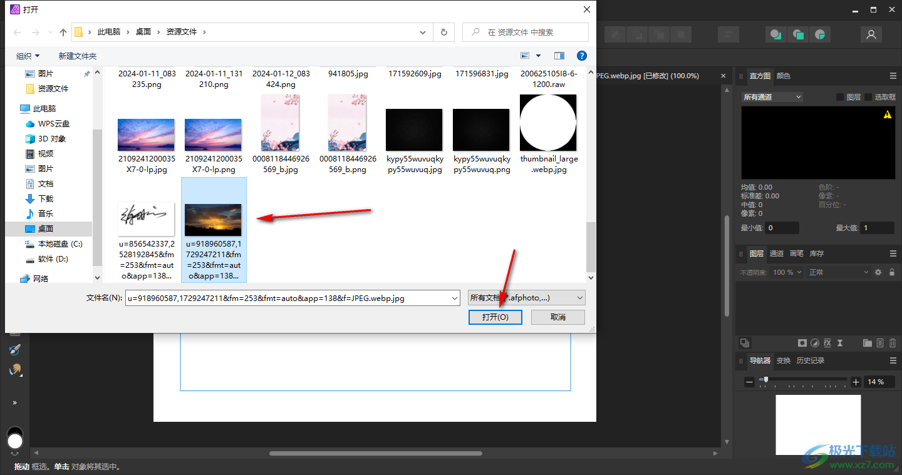Enable the 图层 checkbox in histogram panel
This screenshot has height=475, width=902.
pyautogui.click(x=840, y=97)
